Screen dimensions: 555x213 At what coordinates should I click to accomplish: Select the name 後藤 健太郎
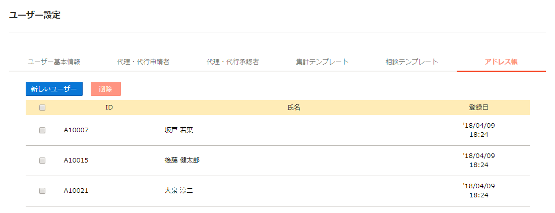pyautogui.click(x=182, y=161)
